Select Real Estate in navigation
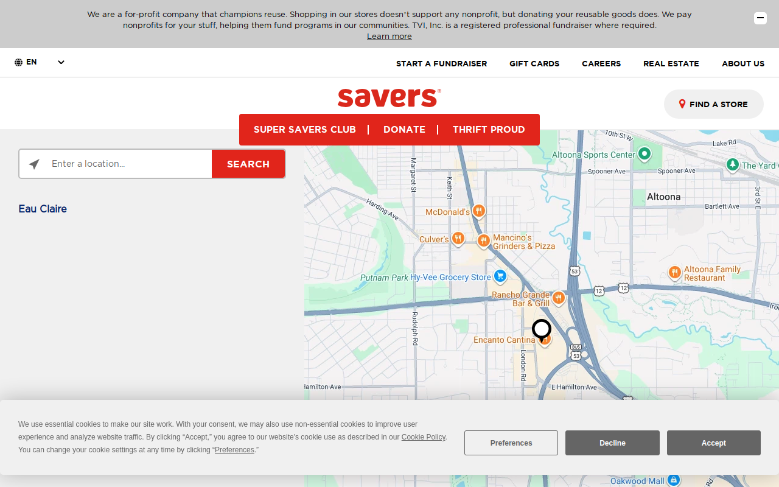Screen dimensions: 779x487 coord(671,63)
